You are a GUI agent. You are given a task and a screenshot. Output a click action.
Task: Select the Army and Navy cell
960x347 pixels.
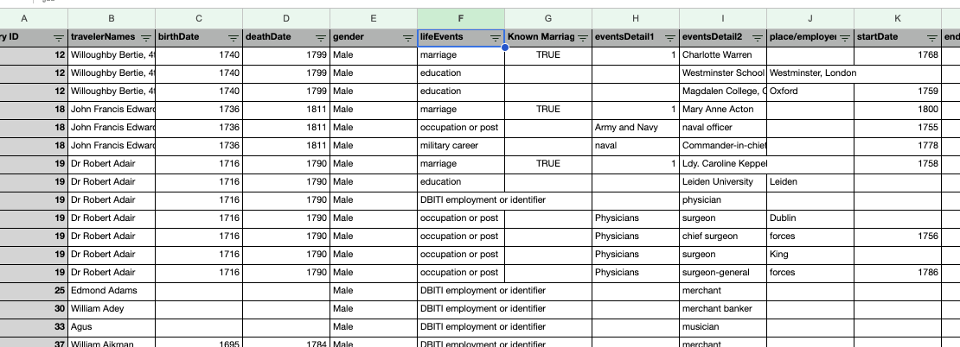tap(636, 128)
